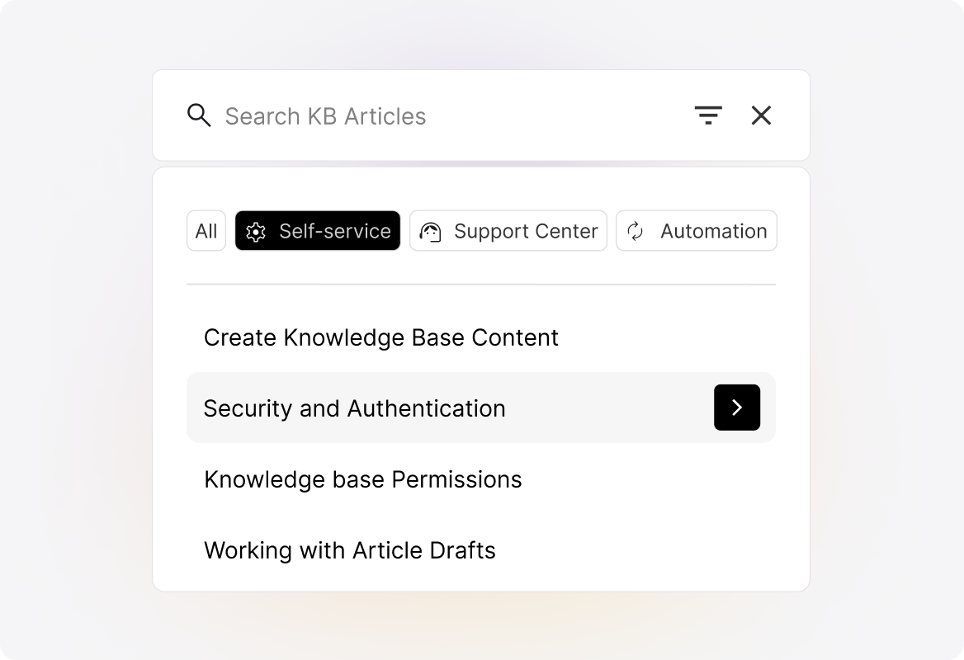Click the funnel filter icon near search bar
This screenshot has width=964, height=660.
point(708,115)
